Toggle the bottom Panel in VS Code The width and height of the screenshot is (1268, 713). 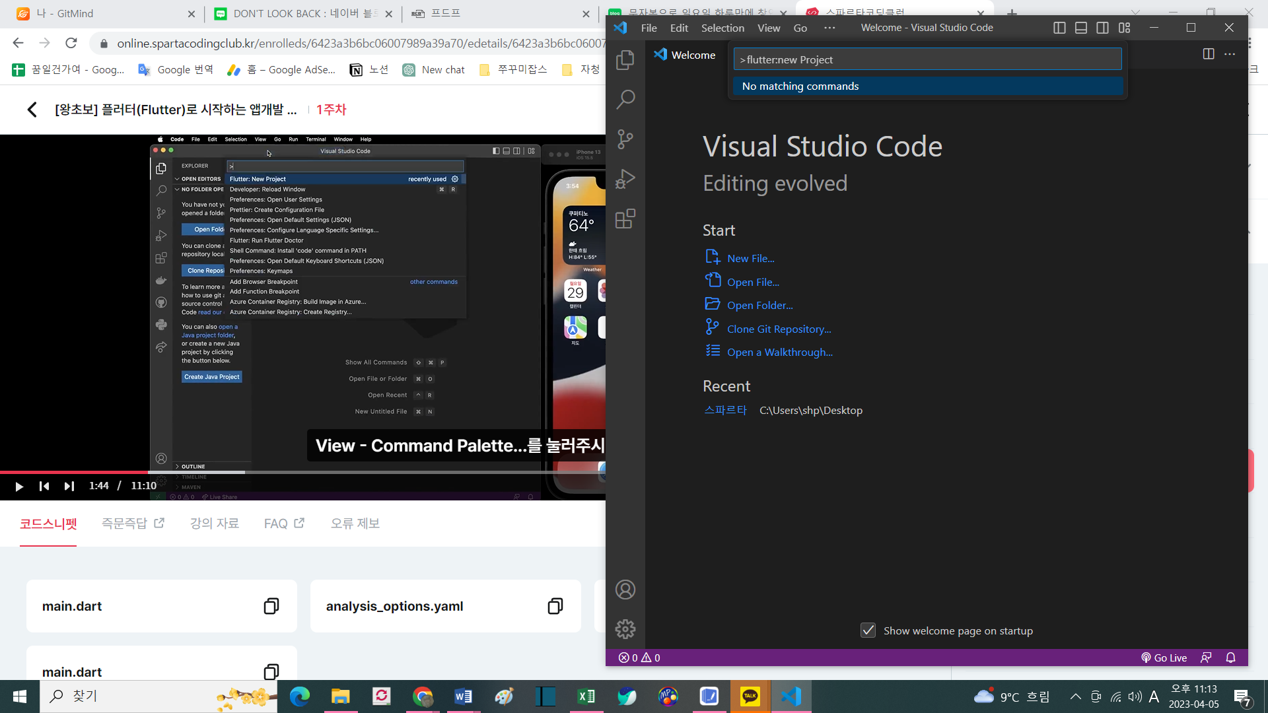click(1081, 28)
